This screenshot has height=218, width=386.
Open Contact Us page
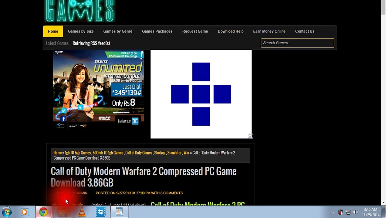[x=305, y=31]
